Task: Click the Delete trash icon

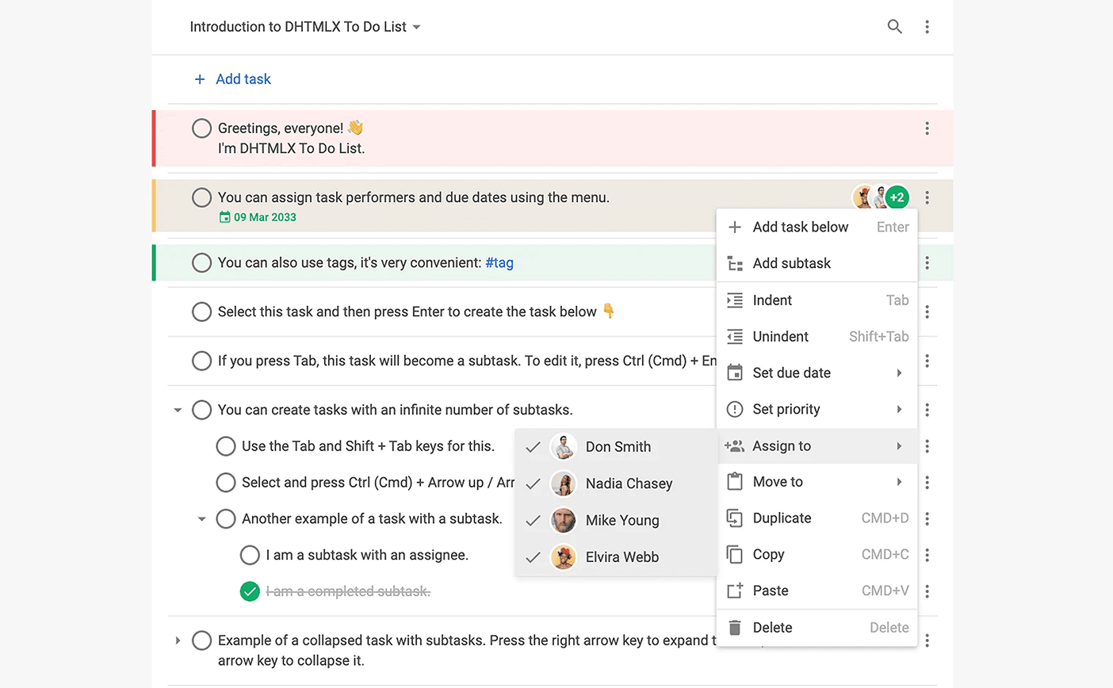Action: coord(735,628)
